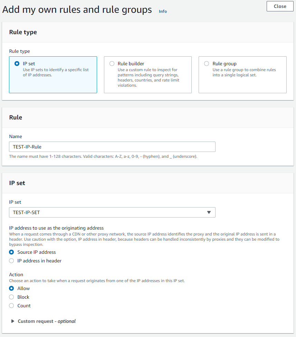The image size is (296, 337).
Task: Choose IP address in header option
Action: point(12,261)
